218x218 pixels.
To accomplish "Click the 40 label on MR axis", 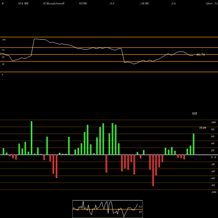I will coord(213,143).
